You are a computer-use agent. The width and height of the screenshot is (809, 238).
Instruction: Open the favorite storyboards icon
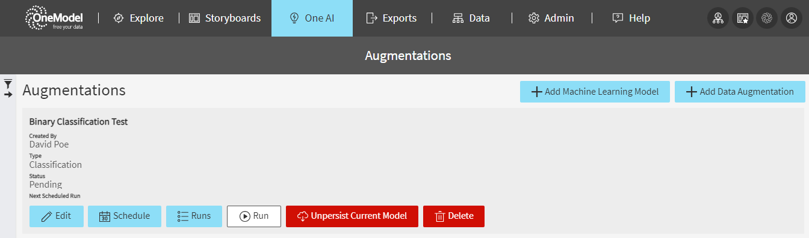coord(742,19)
